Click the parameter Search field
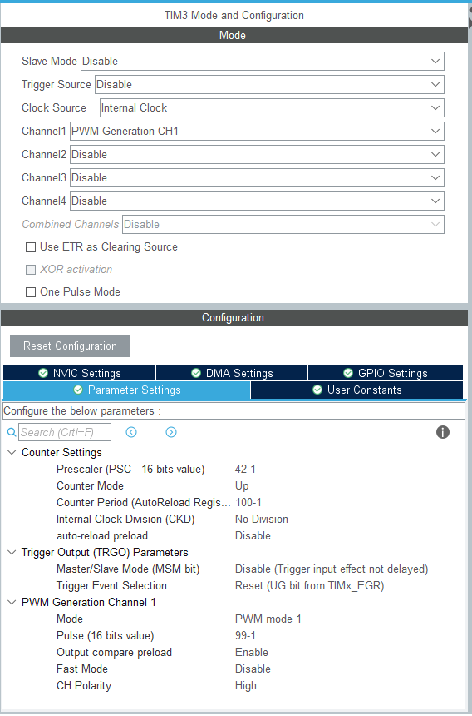 pyautogui.click(x=65, y=432)
